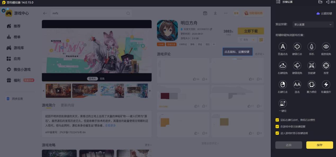
Task: Open the downloads arrow icon
Action: [215, 13]
